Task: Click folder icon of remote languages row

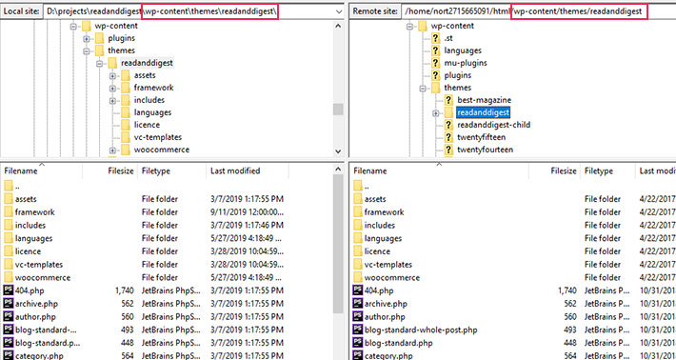Action: [x=358, y=238]
